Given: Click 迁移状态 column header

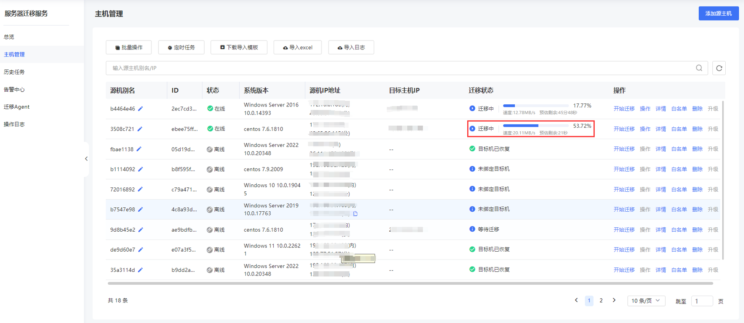Looking at the screenshot, I should 481,90.
